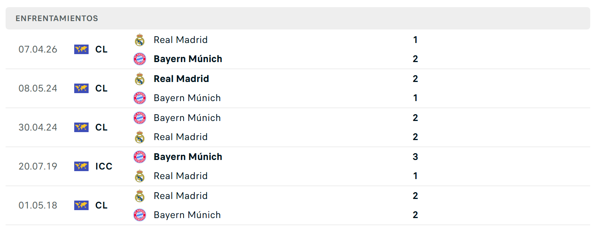Viewport: 597px width, 232px height.
Task: Open Bayern Múnich from 01.05.18 match
Action: pyautogui.click(x=187, y=215)
